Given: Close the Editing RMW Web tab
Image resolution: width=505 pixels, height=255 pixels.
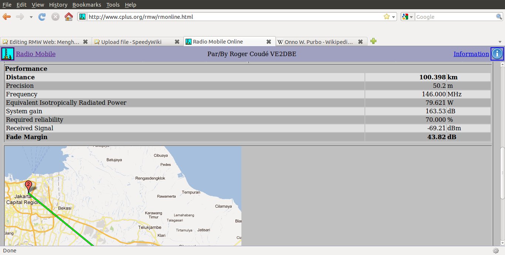Looking at the screenshot, I should click(x=85, y=42).
